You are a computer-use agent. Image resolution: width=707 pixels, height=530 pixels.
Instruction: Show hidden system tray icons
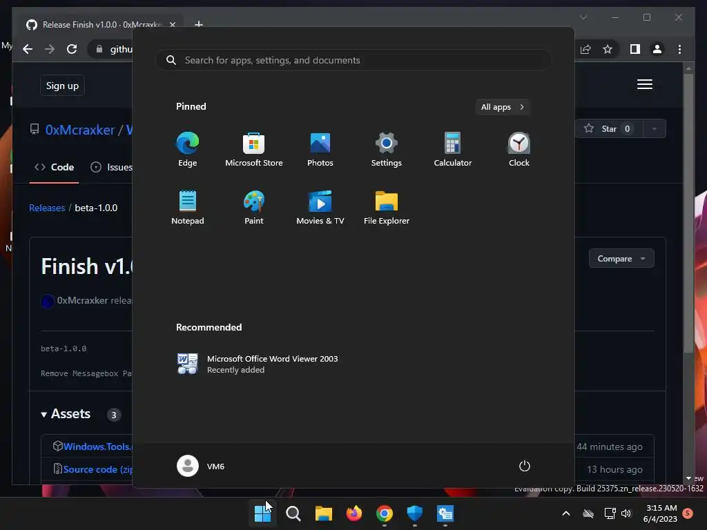pyautogui.click(x=566, y=513)
